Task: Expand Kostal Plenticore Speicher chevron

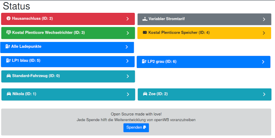Action: 264,33
